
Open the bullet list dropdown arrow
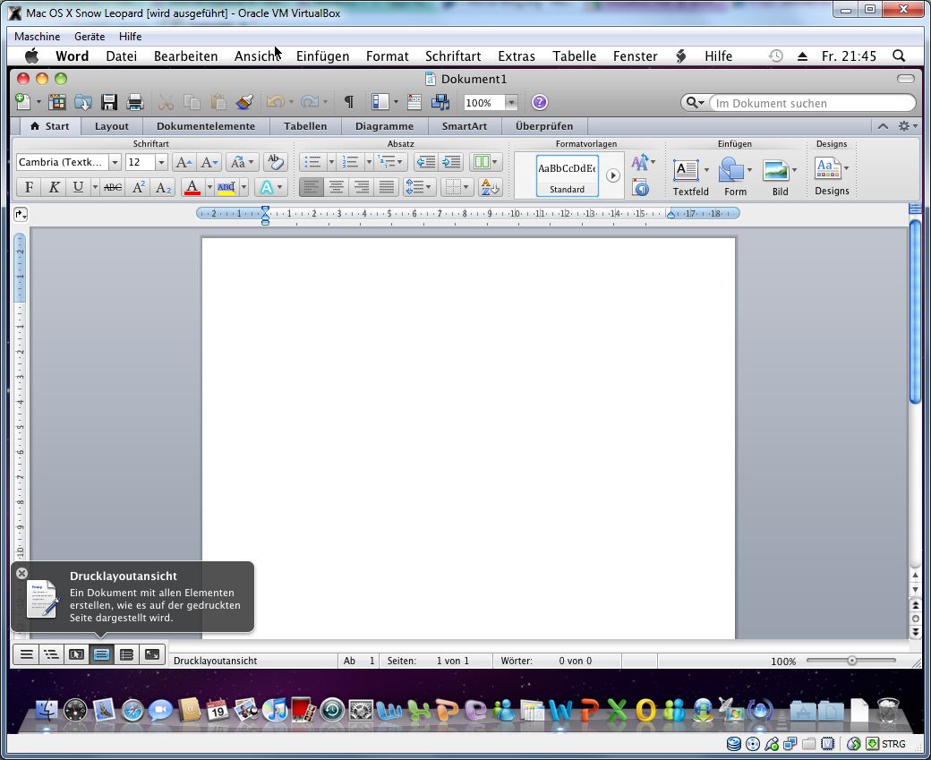click(331, 162)
